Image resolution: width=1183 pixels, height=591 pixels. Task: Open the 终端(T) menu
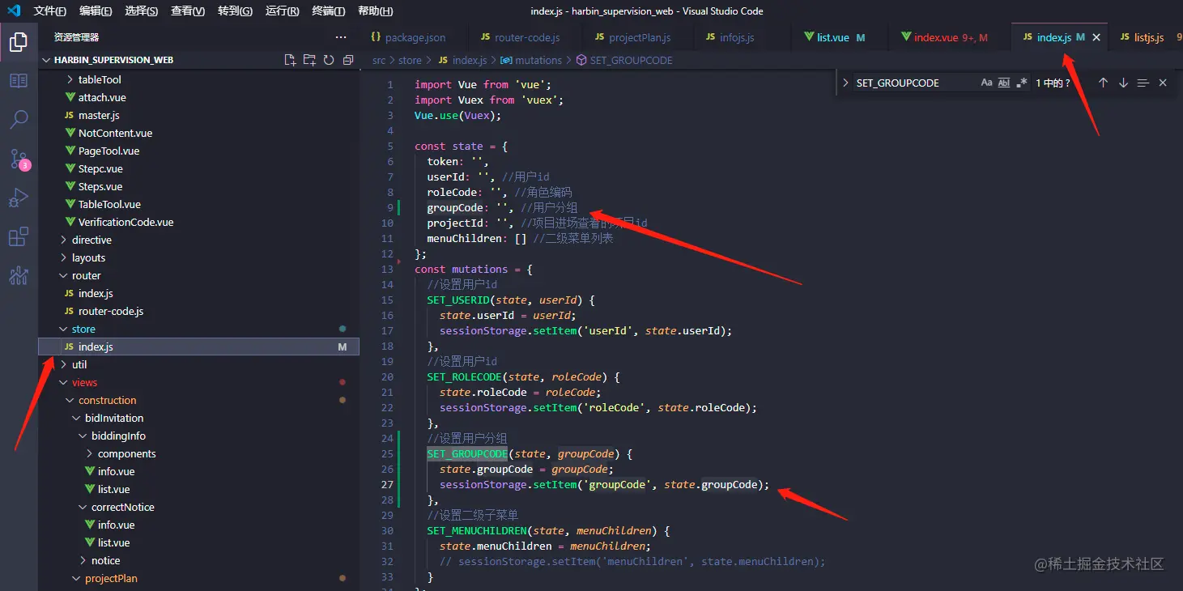click(x=329, y=11)
